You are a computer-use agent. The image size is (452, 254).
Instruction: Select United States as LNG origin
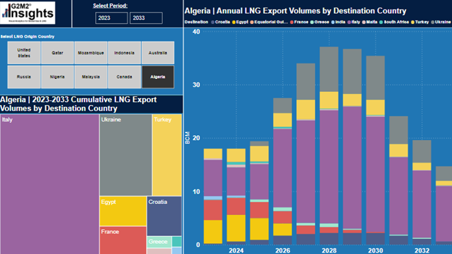pos(24,53)
